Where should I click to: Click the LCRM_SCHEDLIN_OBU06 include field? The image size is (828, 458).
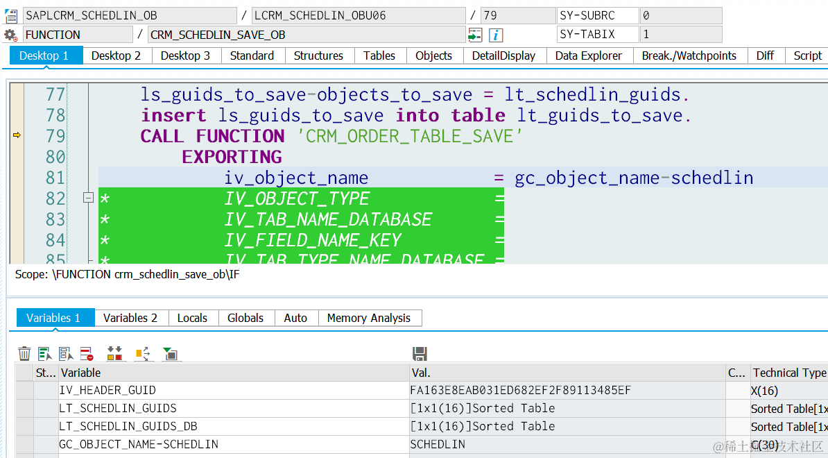pos(359,15)
